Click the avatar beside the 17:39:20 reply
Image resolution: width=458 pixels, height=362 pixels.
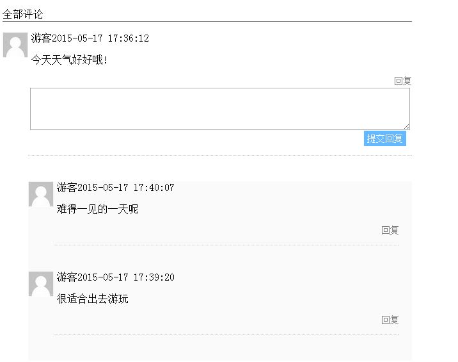click(41, 284)
